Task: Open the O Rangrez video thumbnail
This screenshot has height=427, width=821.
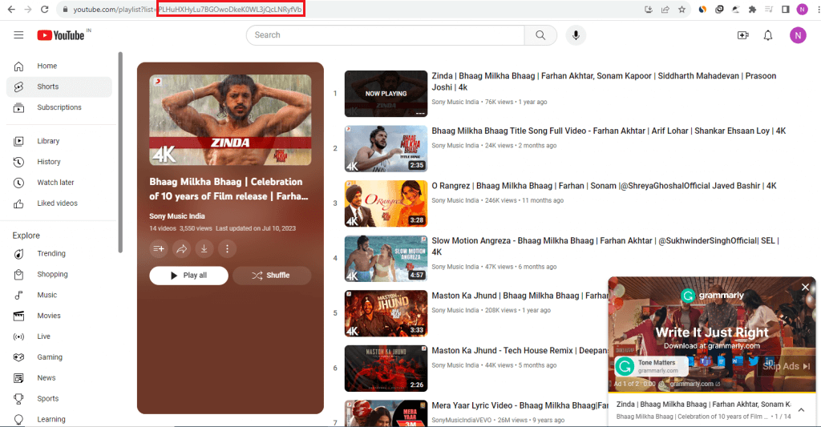Action: 386,203
